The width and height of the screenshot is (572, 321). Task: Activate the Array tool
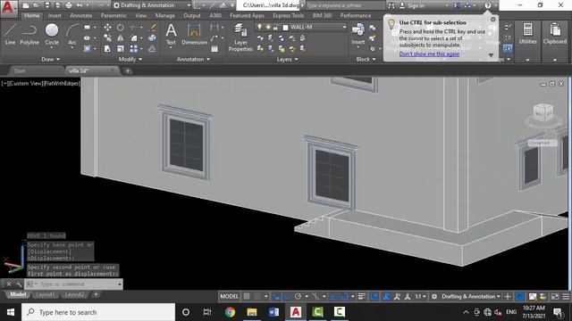[x=134, y=49]
